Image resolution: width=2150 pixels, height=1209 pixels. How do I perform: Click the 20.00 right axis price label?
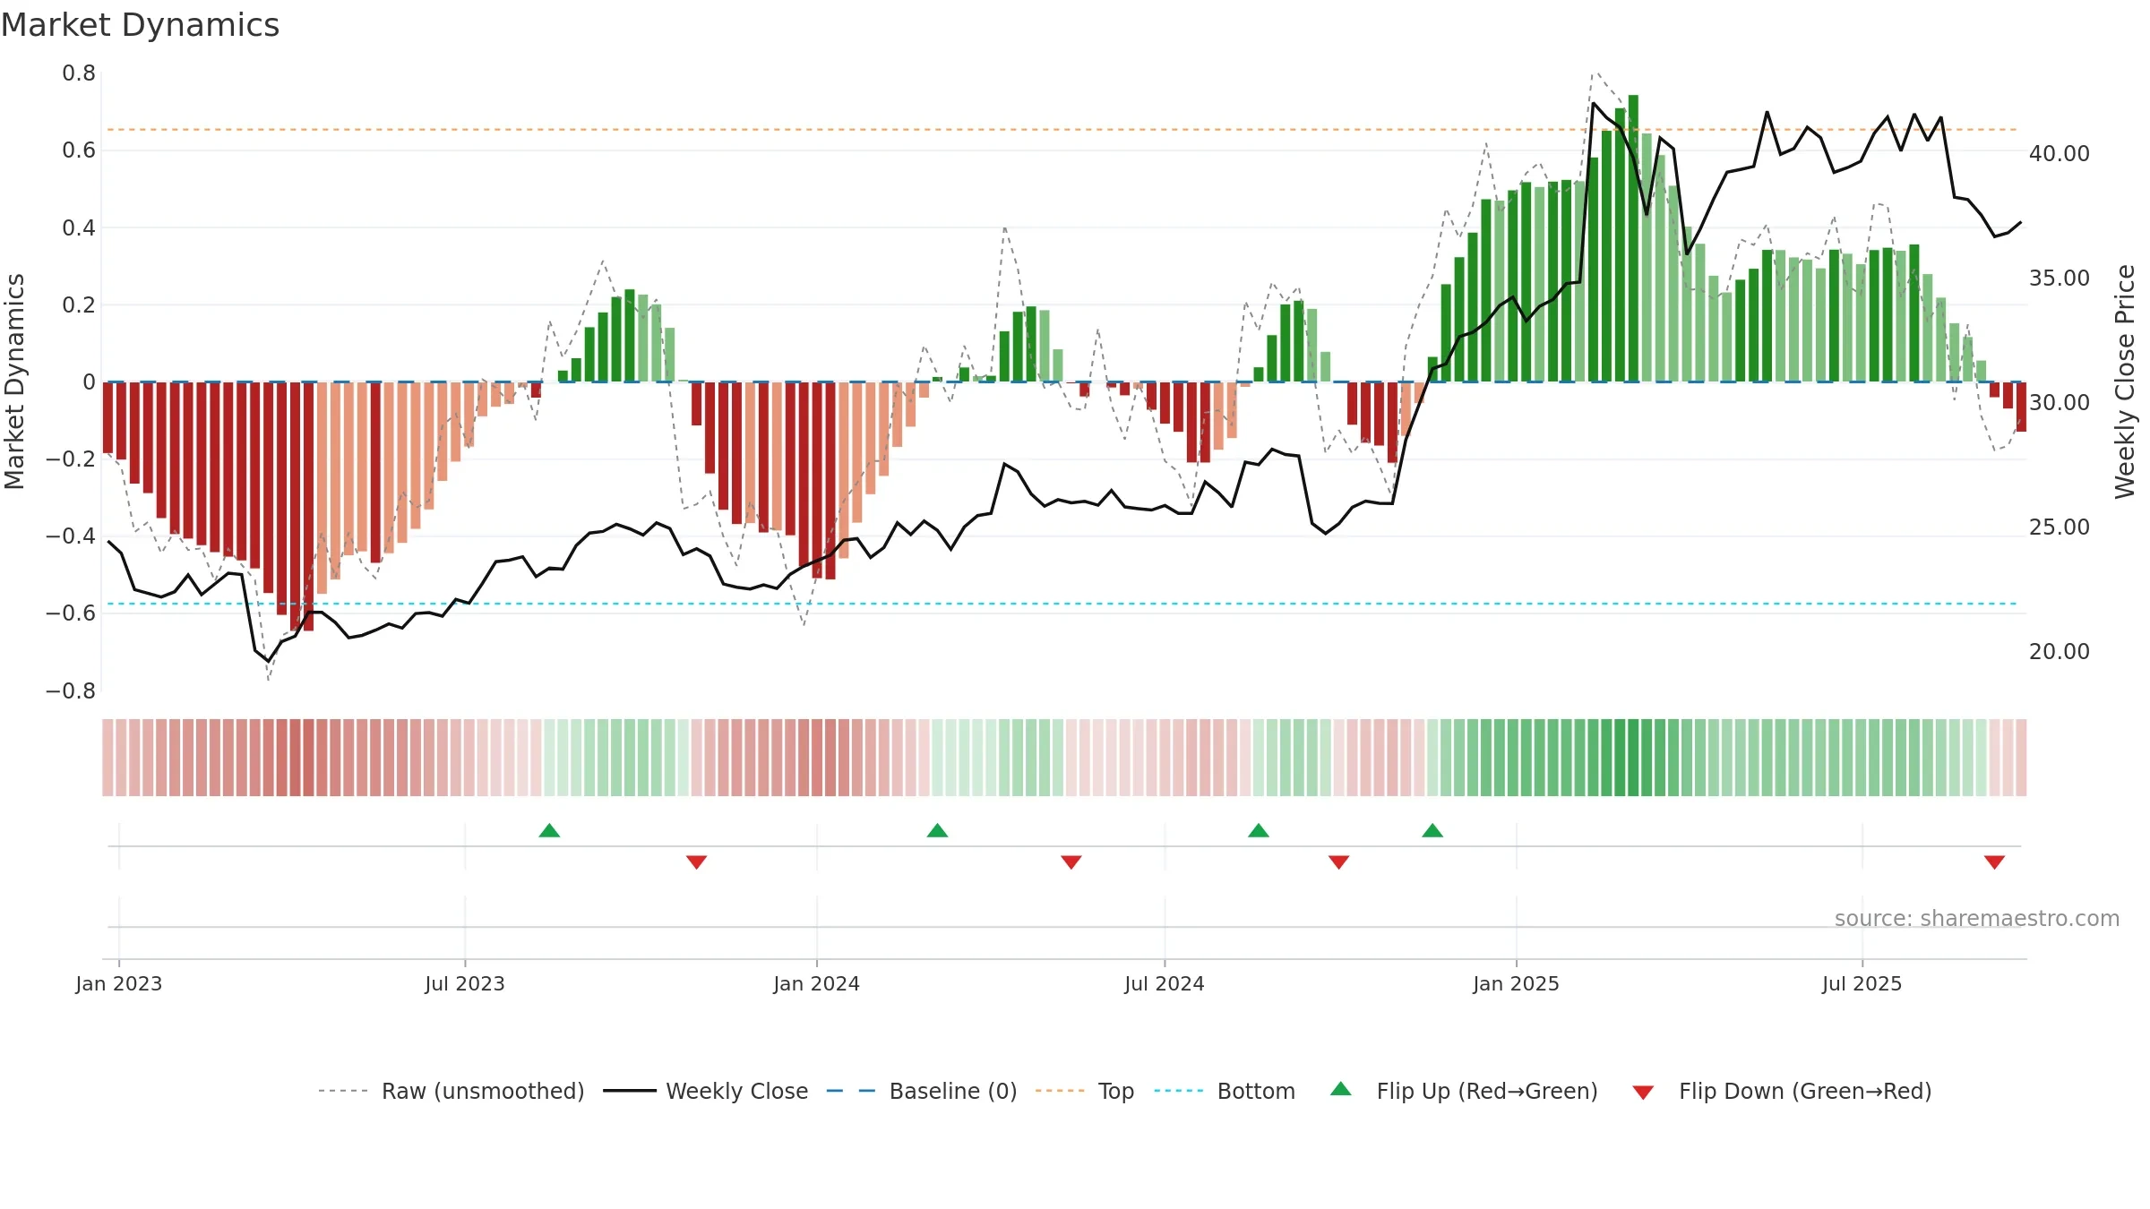tap(2060, 652)
